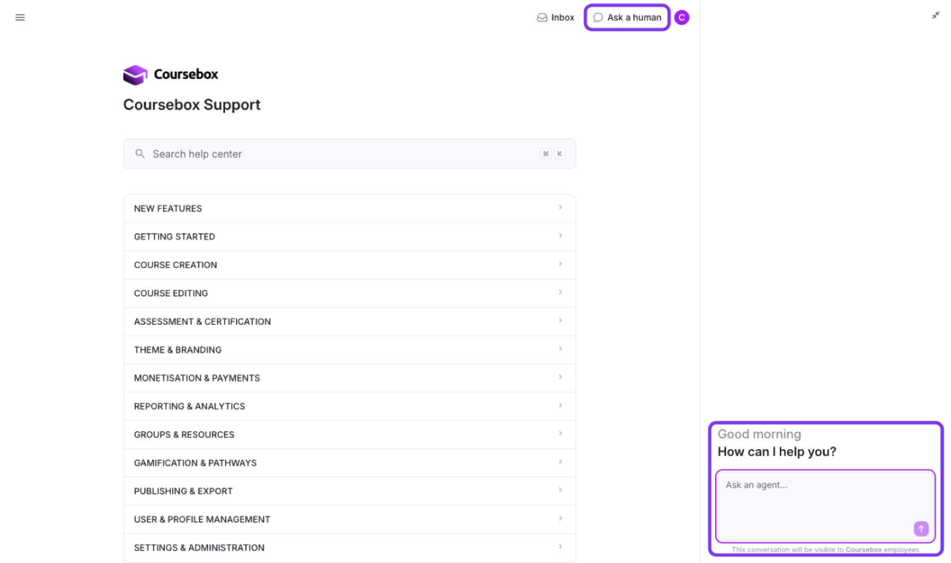Click chevron on COURSE CREATION row

point(560,264)
